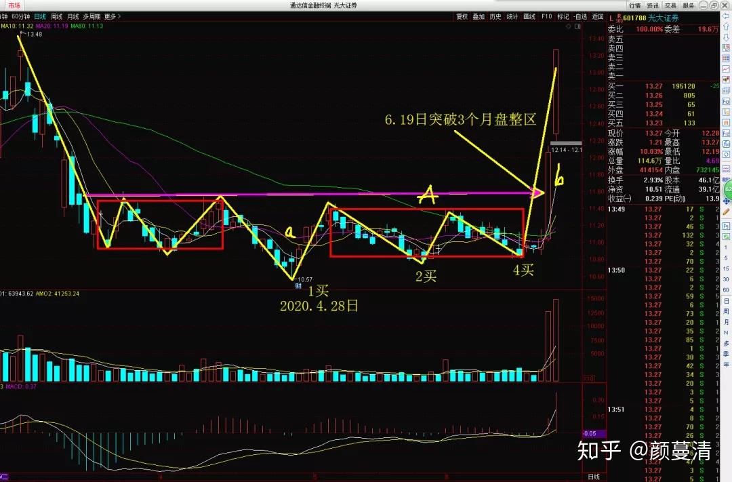Click the 叠加 overlay button
Viewport: 732px width, 482px height.
(479, 17)
